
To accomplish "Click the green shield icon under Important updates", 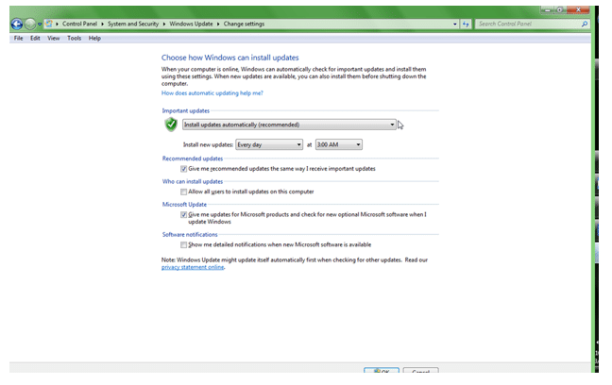I will tap(171, 125).
